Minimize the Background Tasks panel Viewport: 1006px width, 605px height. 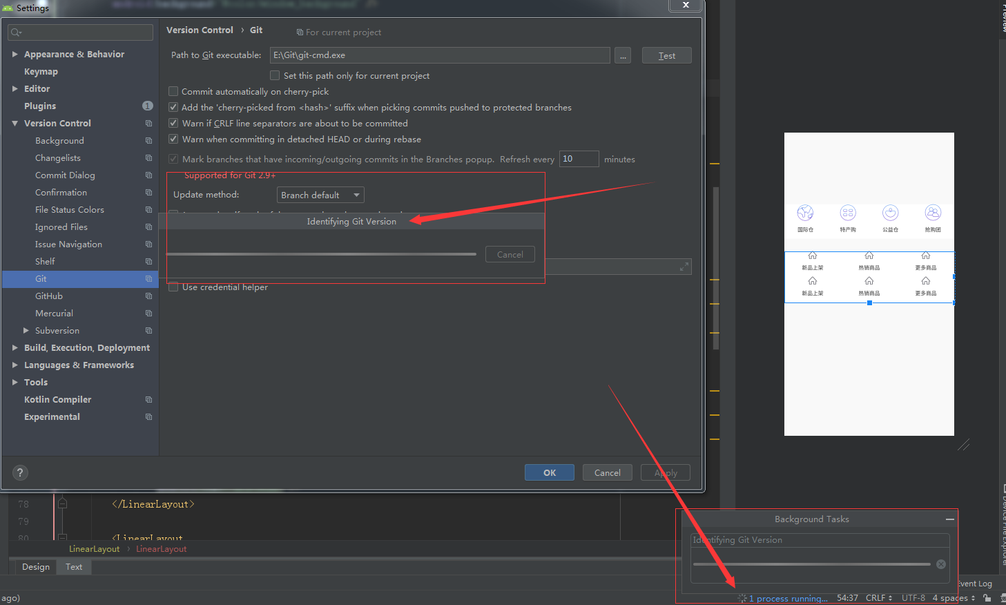(x=950, y=519)
